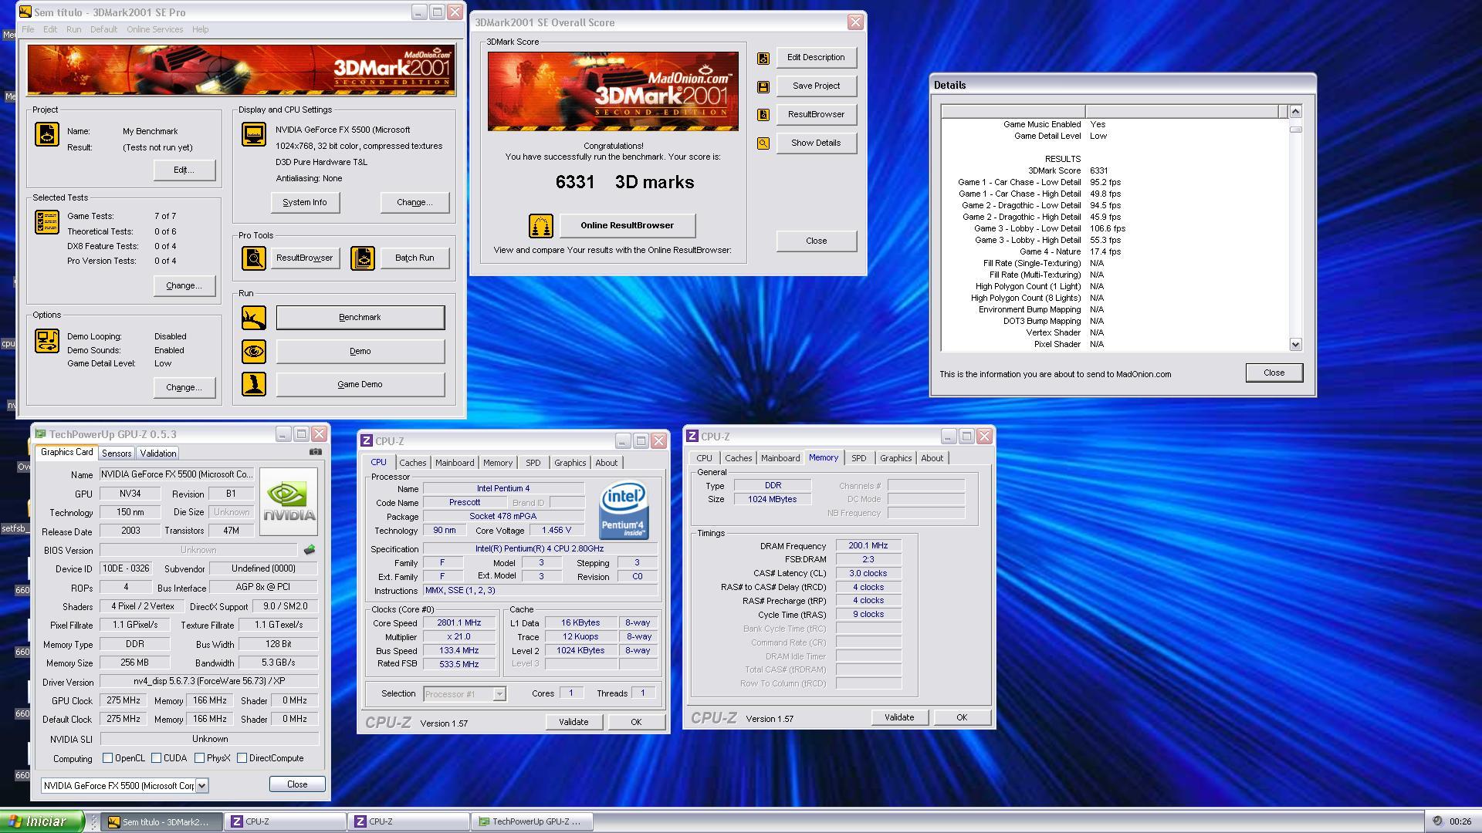Click the Intel Pentium 4 logo in CPU-Z
Image resolution: width=1482 pixels, height=833 pixels.
pos(624,510)
